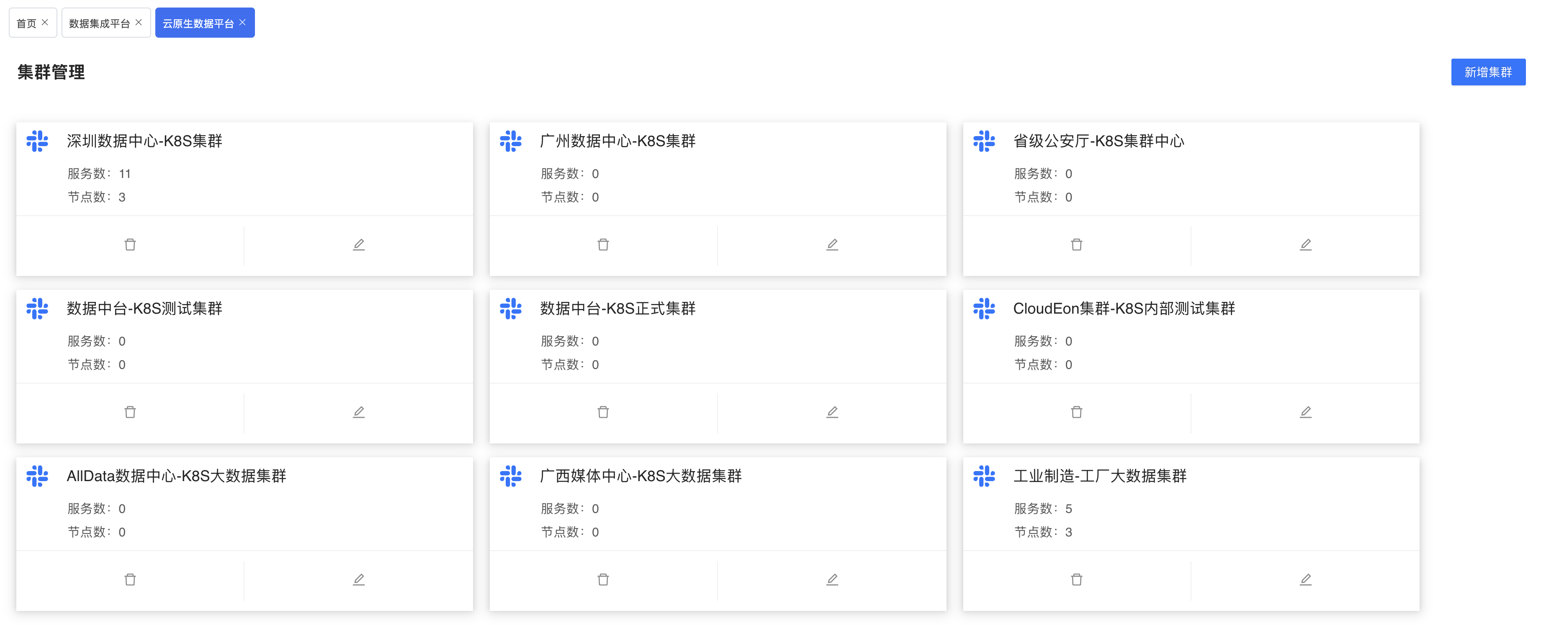Image resolution: width=1541 pixels, height=626 pixels.
Task: Switch to the 首页 tab
Action: (x=26, y=23)
